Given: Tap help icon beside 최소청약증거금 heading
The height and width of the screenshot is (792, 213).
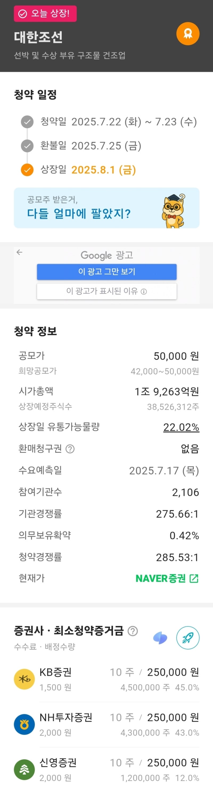Looking at the screenshot, I should pos(133,631).
